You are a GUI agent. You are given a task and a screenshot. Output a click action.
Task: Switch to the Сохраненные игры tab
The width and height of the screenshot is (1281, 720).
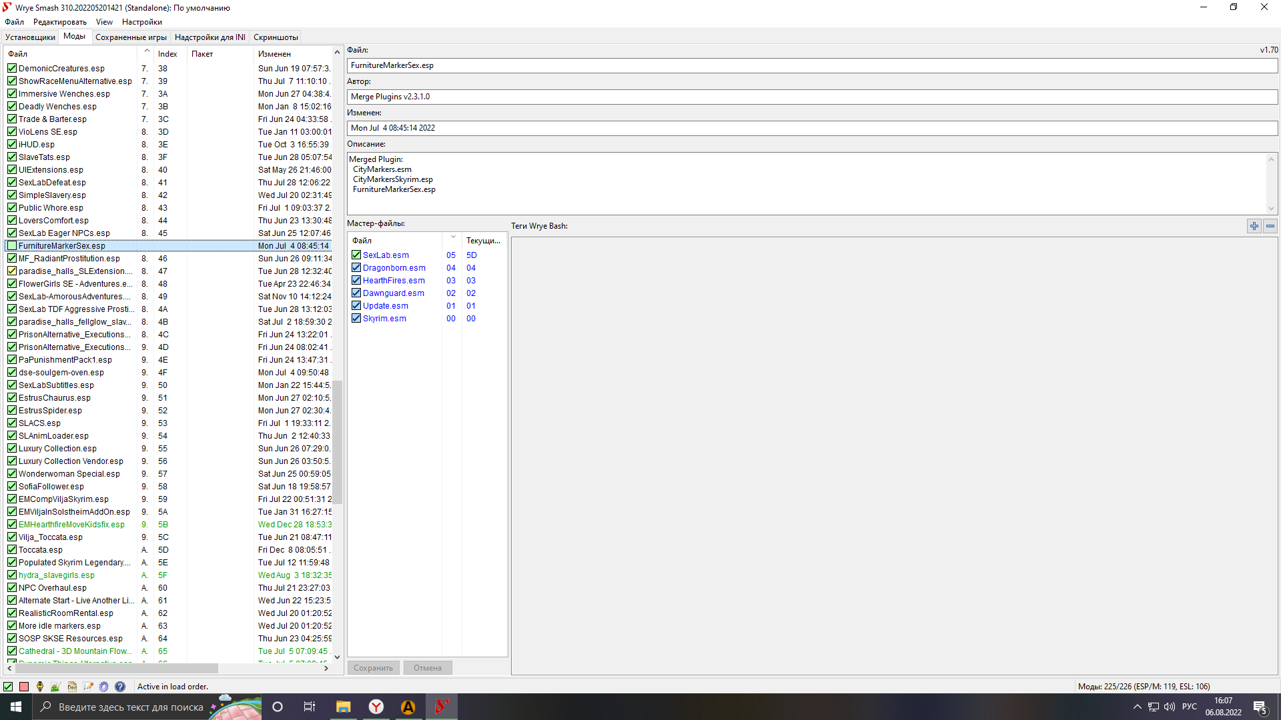click(131, 37)
